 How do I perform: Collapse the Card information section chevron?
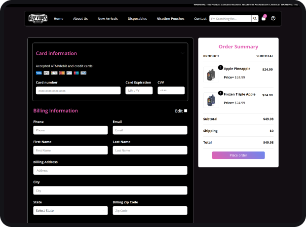(183, 53)
